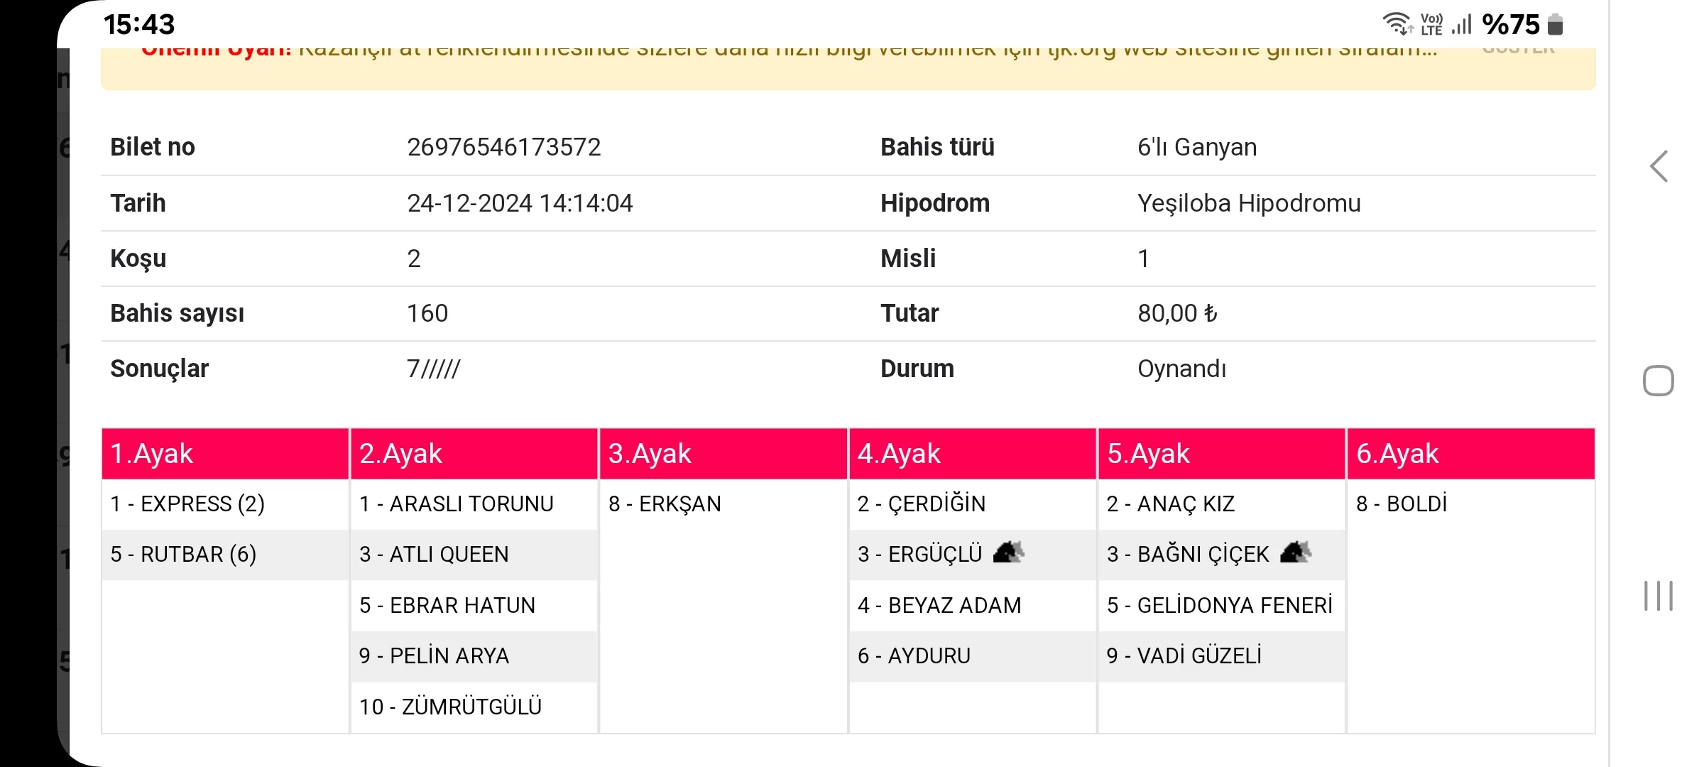Select horse 8 - ERKŞAN entry
The width and height of the screenshot is (1704, 767).
click(665, 504)
